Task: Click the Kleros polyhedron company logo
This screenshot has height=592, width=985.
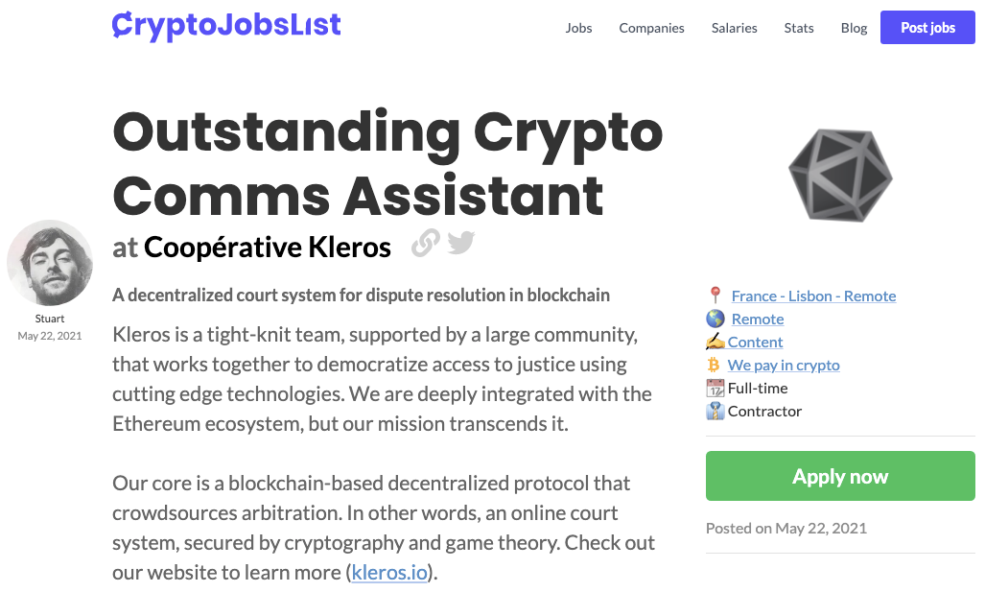Action: click(840, 176)
